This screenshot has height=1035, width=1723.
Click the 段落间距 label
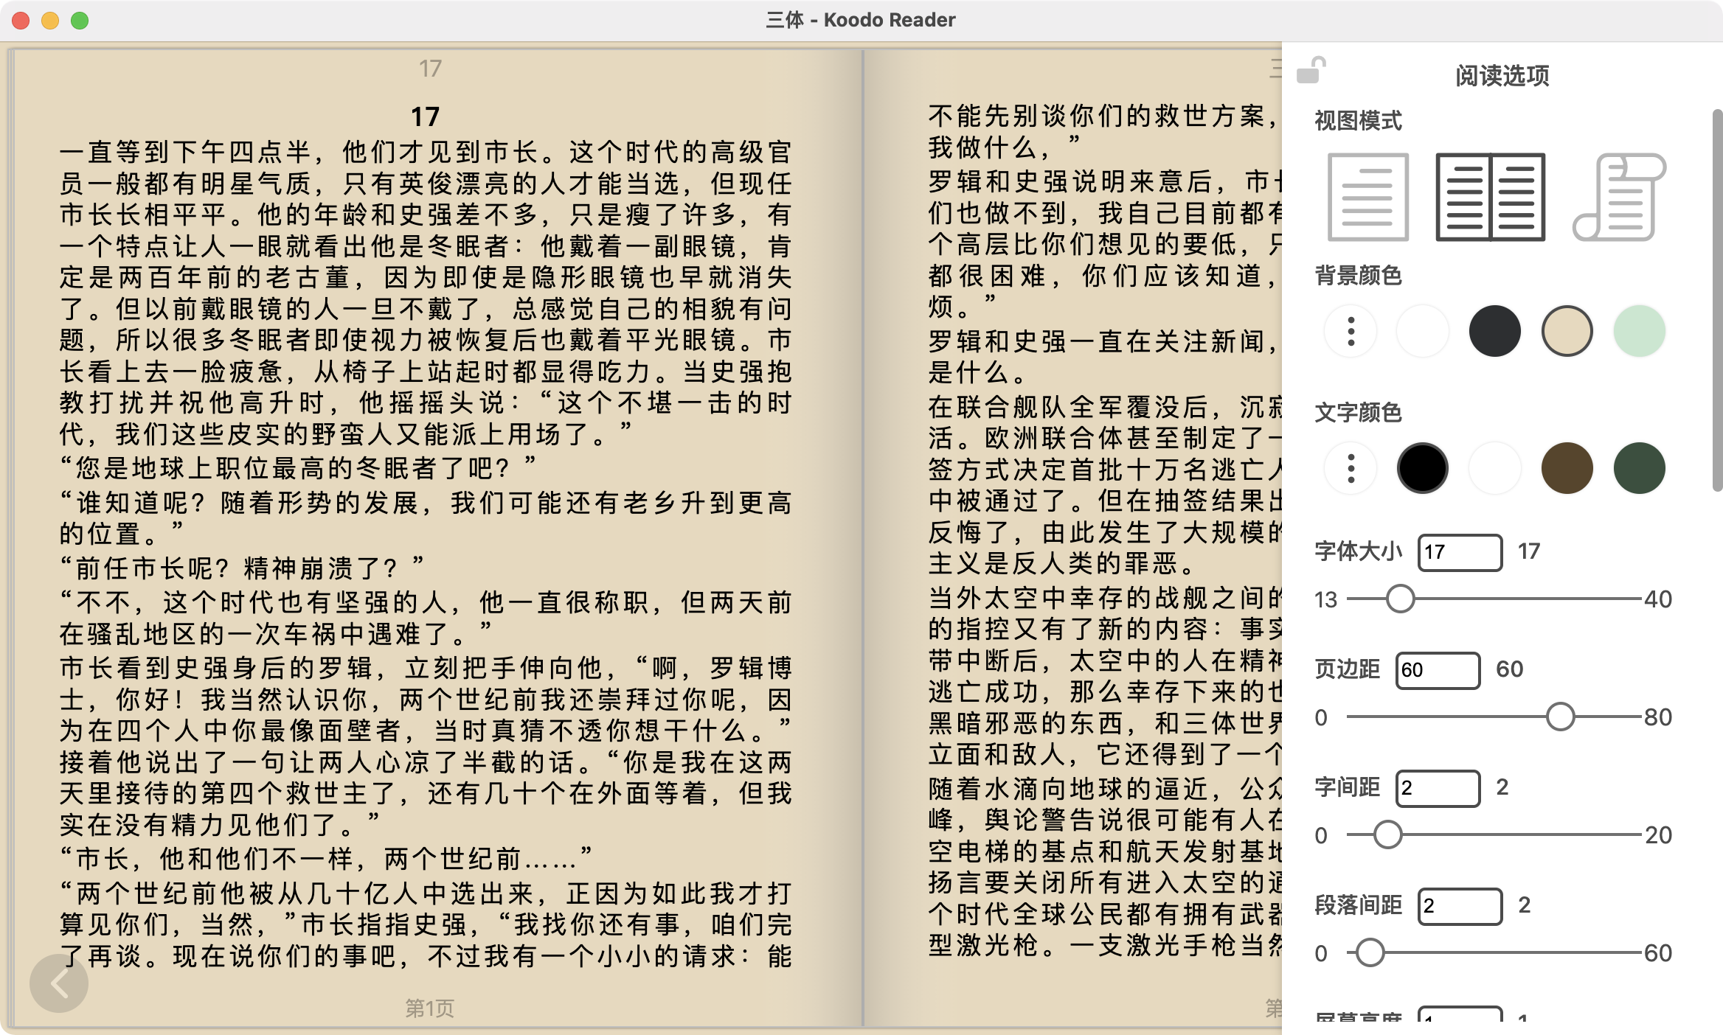click(1358, 905)
